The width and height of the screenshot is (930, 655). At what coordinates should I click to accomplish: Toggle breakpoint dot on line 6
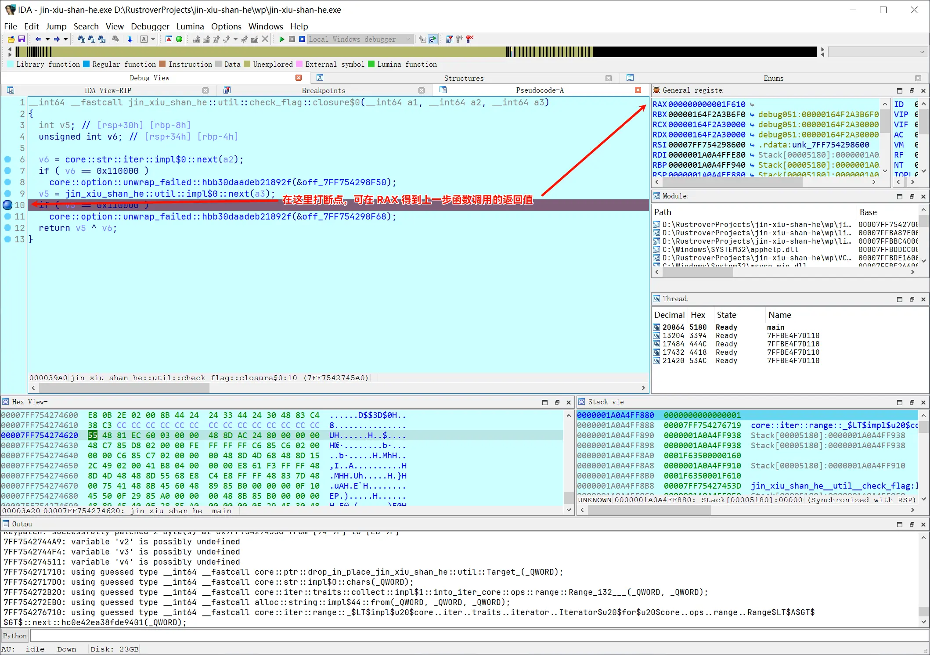tap(7, 159)
